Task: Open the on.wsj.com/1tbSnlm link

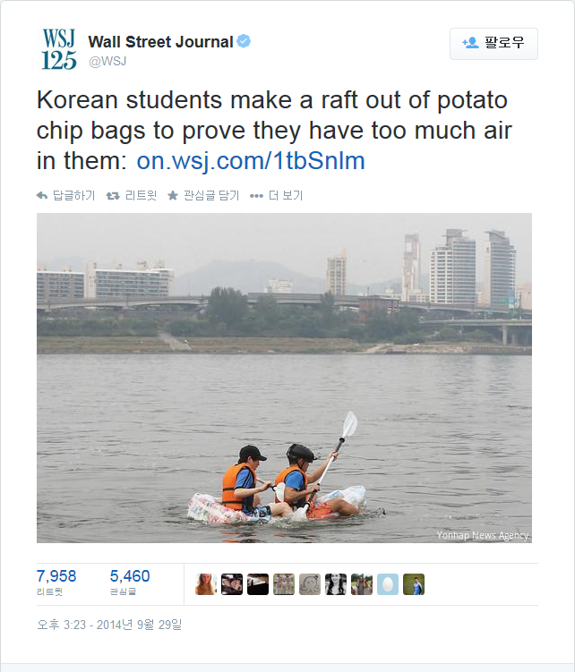Action: pos(251,161)
